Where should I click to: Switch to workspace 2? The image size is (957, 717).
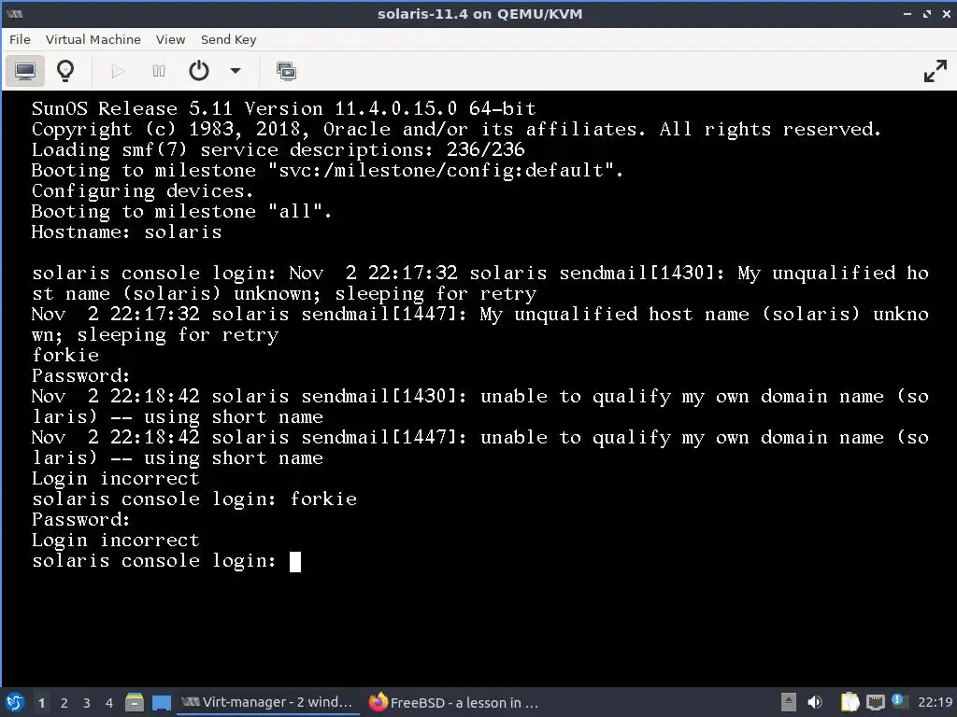(x=64, y=703)
